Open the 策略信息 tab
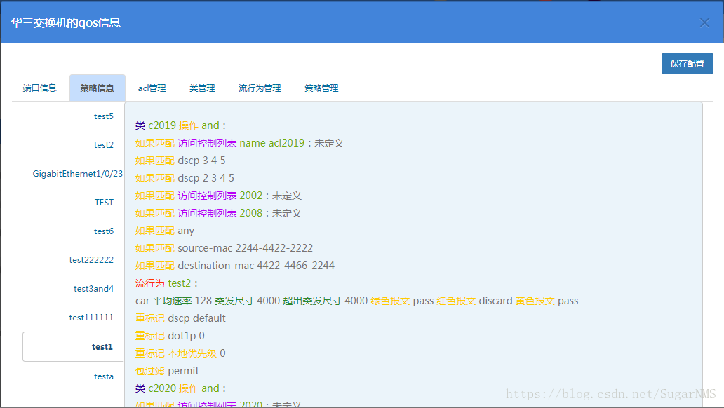 coord(97,88)
